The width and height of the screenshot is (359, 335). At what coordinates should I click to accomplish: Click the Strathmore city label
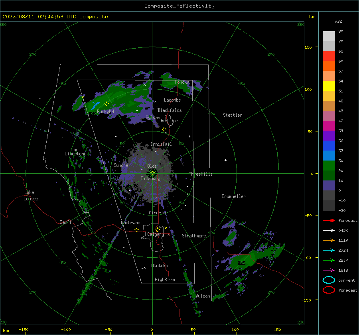(194, 236)
